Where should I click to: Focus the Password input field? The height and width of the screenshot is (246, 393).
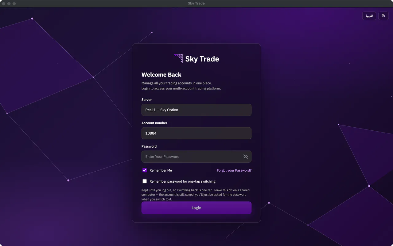pyautogui.click(x=196, y=157)
